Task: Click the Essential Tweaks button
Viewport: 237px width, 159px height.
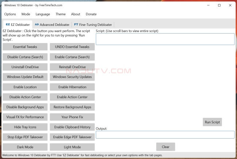Action: click(x=25, y=47)
